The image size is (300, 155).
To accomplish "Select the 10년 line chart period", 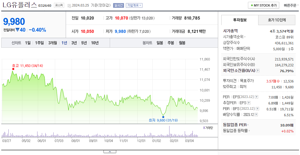I will pos(95,43).
